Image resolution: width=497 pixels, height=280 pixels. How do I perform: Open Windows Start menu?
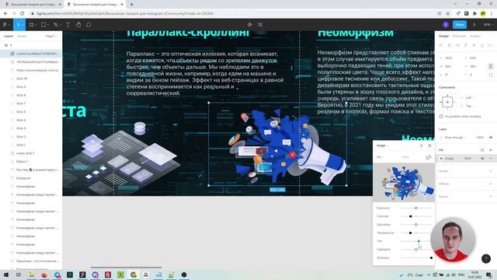(6, 275)
